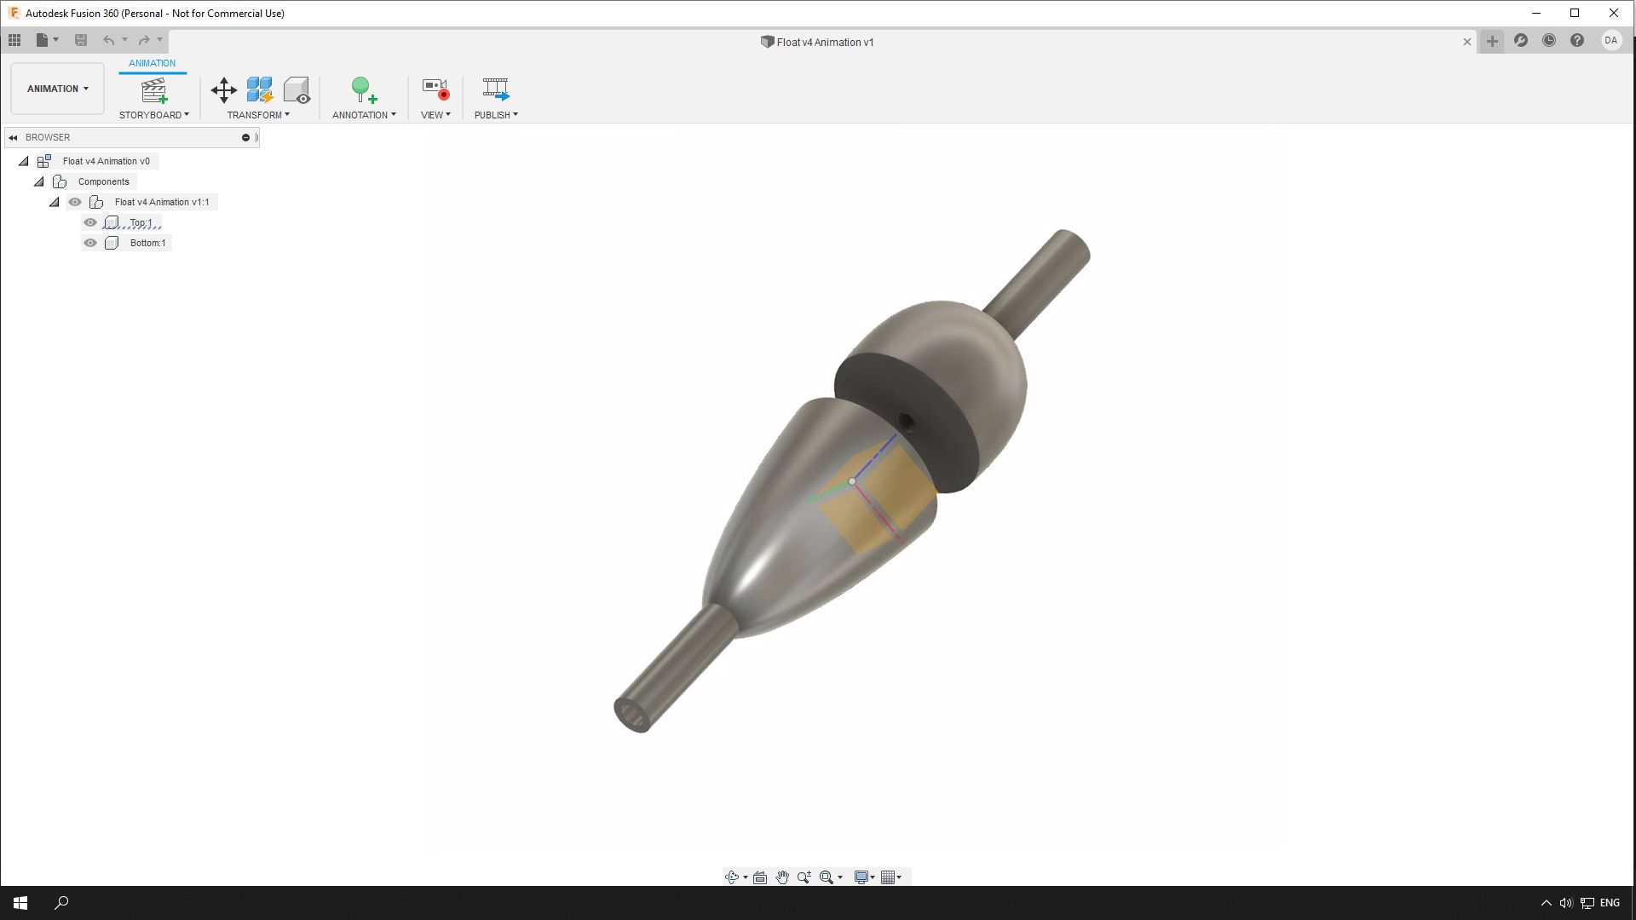
Task: Start video capture with the Publish Video icon
Action: click(494, 89)
